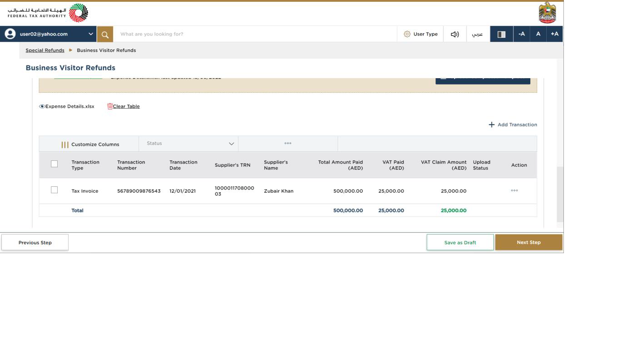Click the UAE emblem icon
642x364 pixels.
[547, 13]
